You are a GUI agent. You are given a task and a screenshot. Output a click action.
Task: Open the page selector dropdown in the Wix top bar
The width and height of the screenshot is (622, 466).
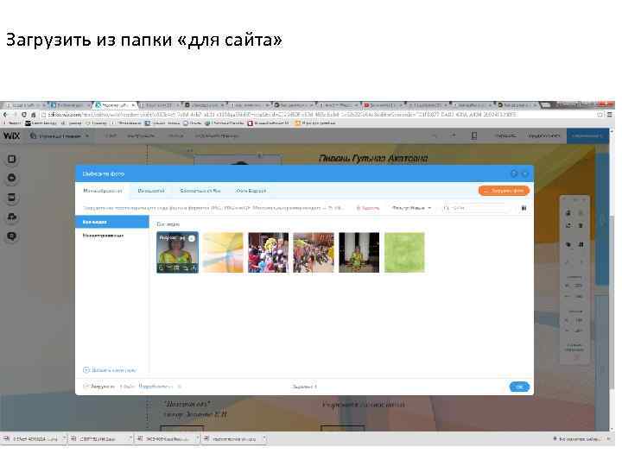click(60, 136)
